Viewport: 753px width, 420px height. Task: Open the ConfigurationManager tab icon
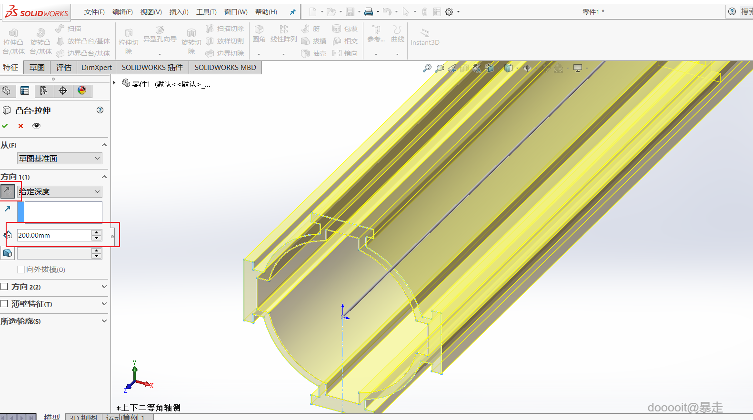pyautogui.click(x=44, y=90)
